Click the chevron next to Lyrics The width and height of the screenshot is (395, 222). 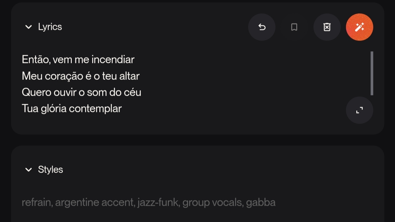point(29,27)
